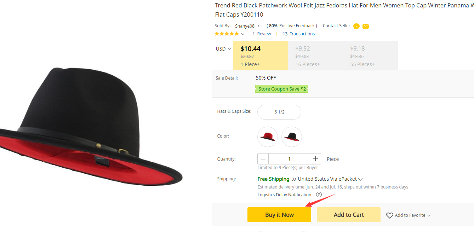Click the Add to Cart button
The image size is (474, 232).
(x=349, y=215)
